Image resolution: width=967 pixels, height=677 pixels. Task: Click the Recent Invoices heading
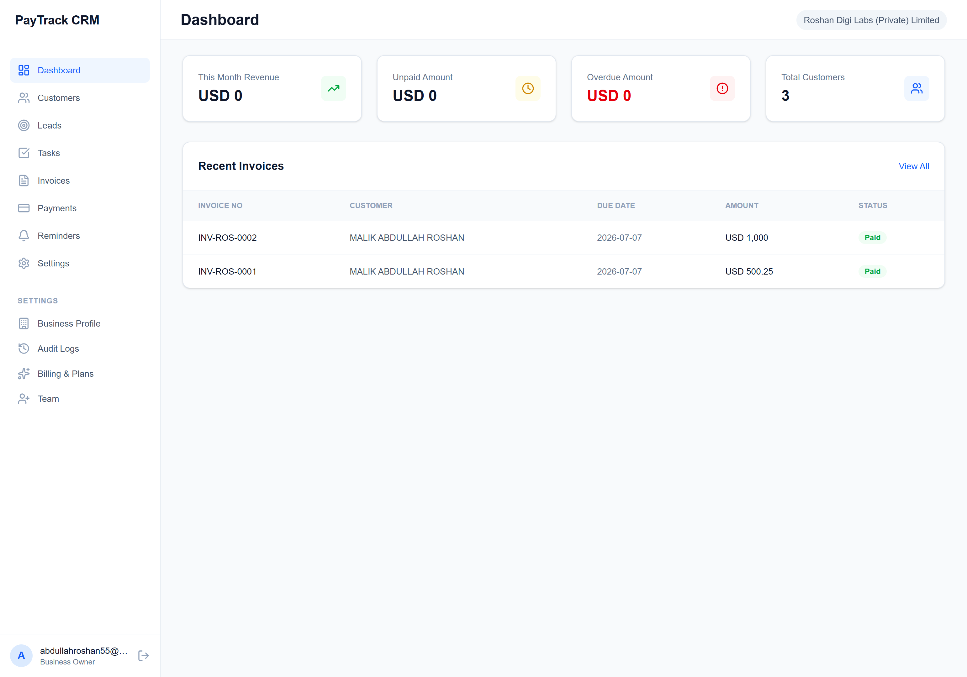click(241, 166)
